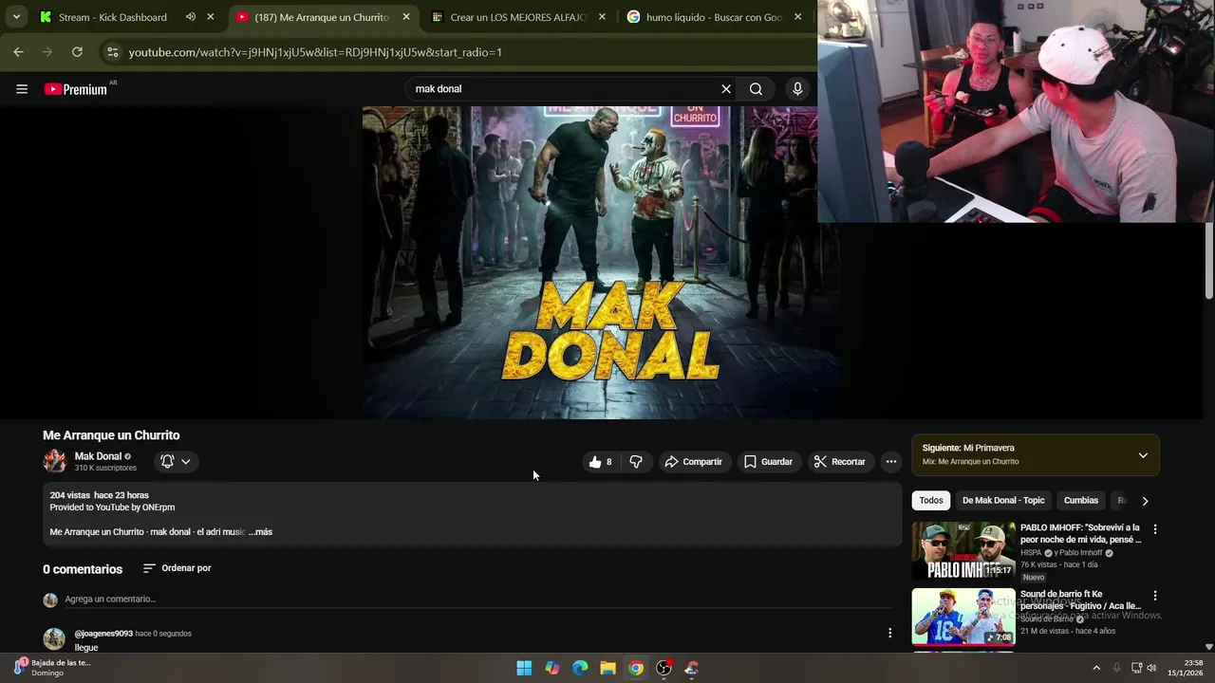Expand the description with '...más'
1215x683 pixels.
click(x=261, y=532)
